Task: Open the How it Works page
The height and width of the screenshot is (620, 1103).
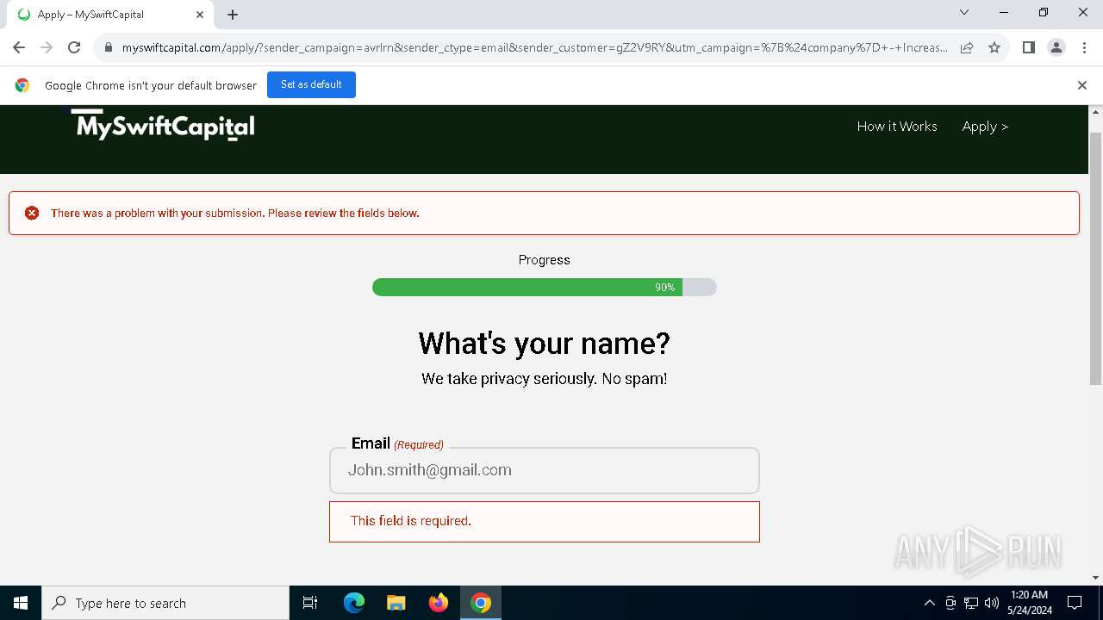Action: tap(897, 127)
